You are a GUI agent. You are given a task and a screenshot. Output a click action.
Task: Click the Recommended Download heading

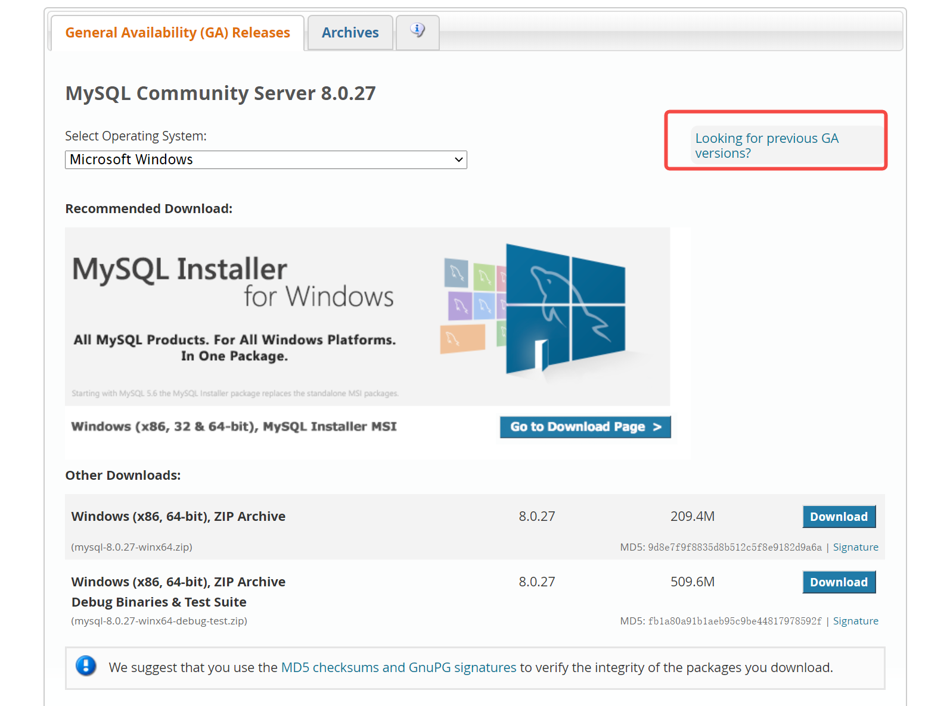[149, 209]
